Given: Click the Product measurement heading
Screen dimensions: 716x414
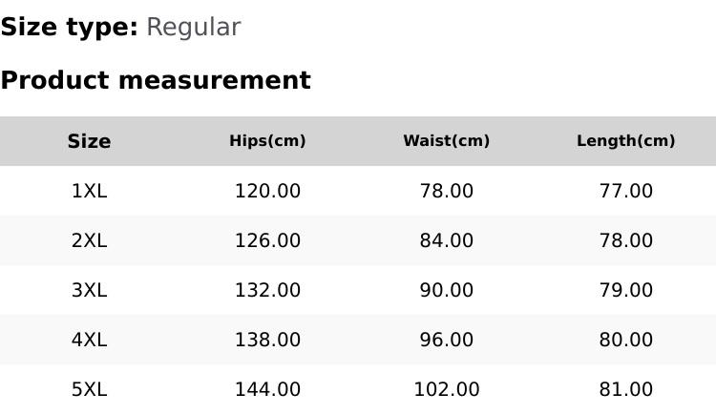Looking at the screenshot, I should (156, 80).
